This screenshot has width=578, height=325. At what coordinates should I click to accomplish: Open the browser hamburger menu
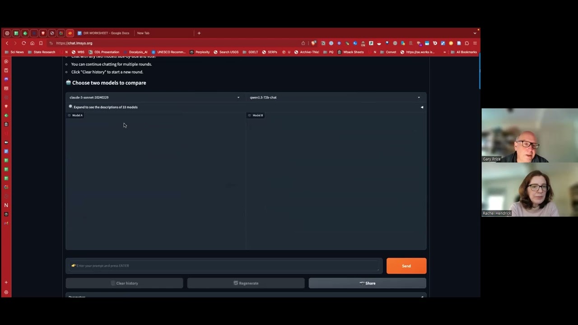(475, 43)
